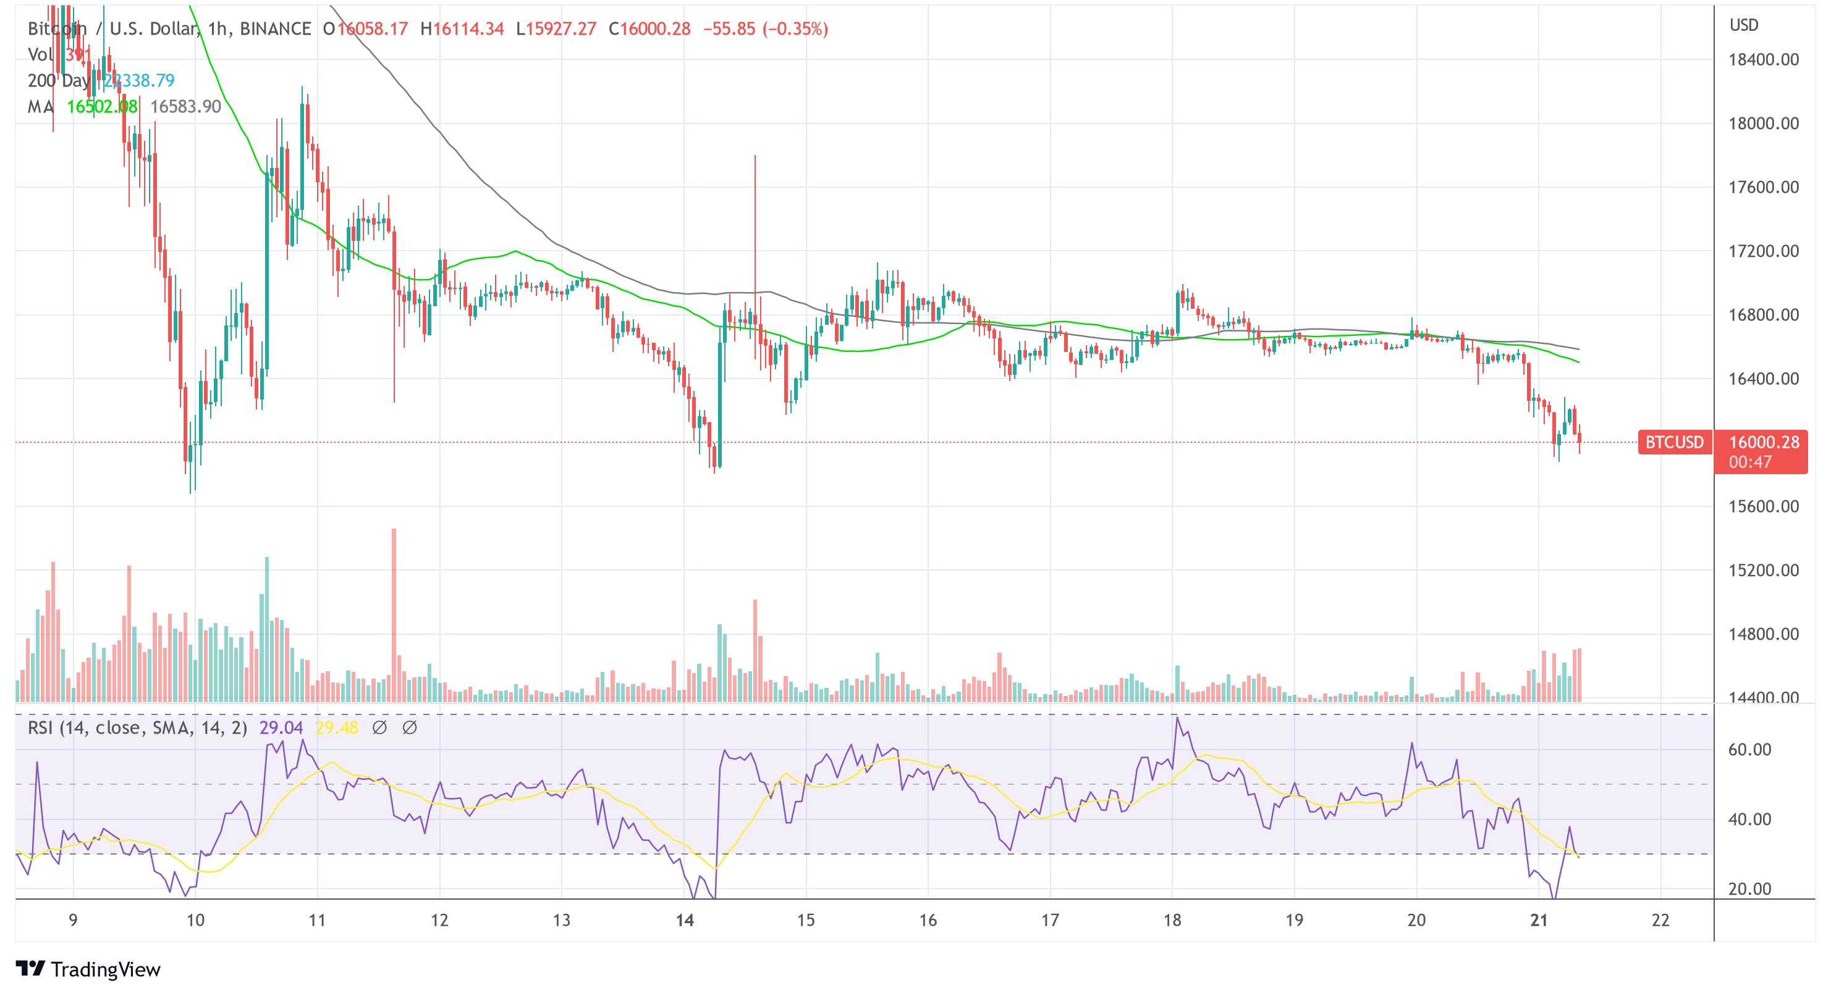Click date 19 on the time axis

pos(1295,920)
